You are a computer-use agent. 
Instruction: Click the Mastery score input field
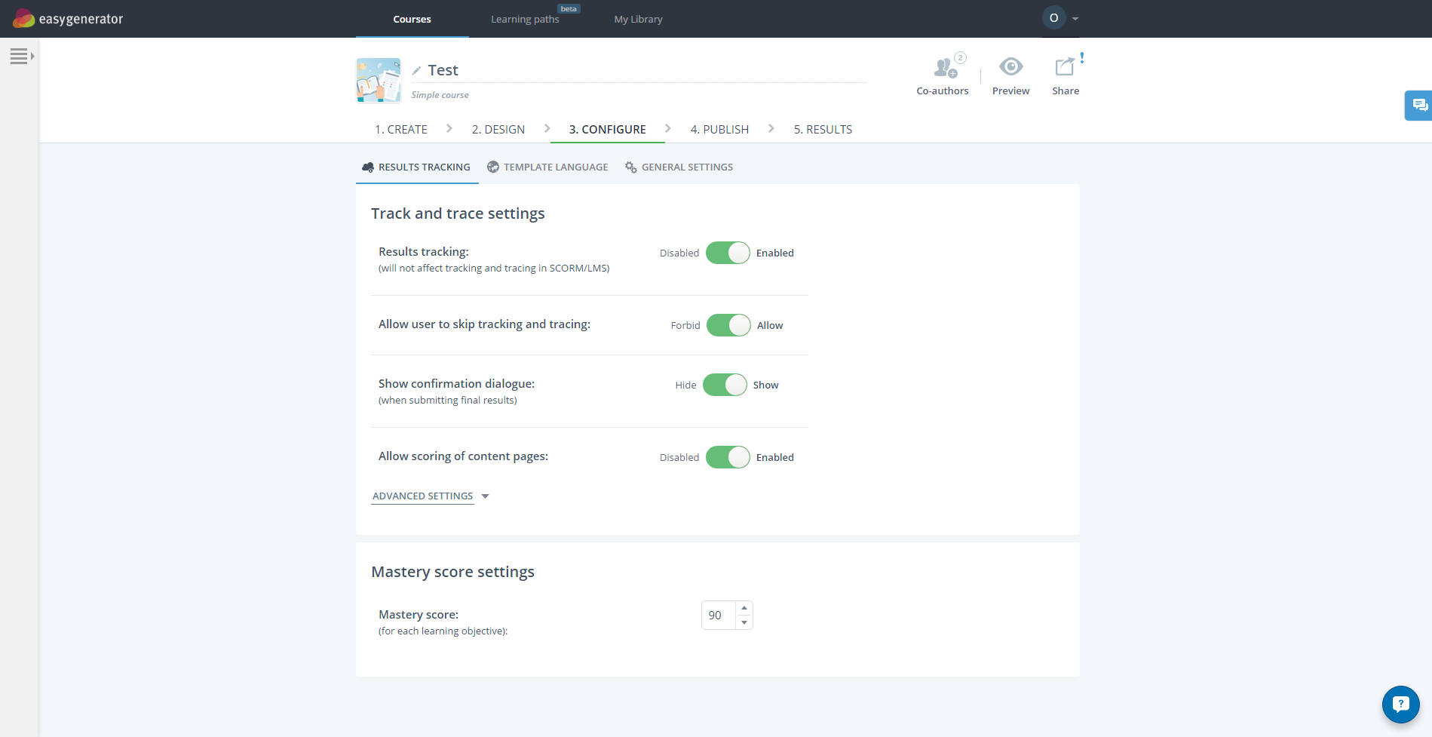717,615
